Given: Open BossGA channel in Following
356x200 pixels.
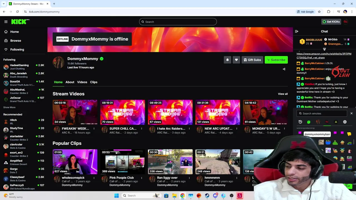Looking at the screenshot, I should tap(24, 83).
